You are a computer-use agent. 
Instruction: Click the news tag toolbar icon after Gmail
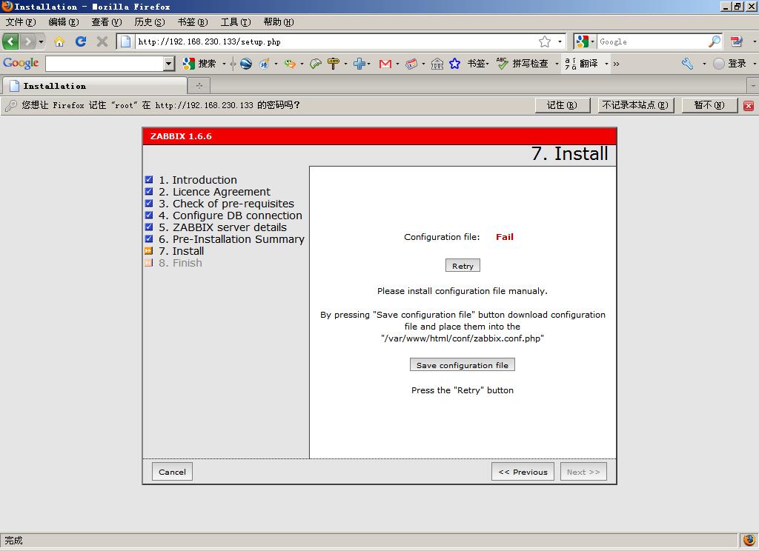point(411,64)
